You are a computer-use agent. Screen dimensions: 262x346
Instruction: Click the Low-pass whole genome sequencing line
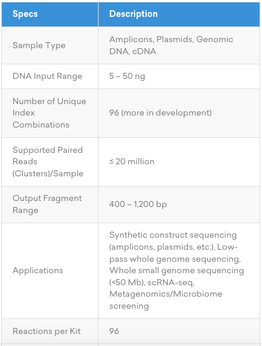click(x=175, y=259)
